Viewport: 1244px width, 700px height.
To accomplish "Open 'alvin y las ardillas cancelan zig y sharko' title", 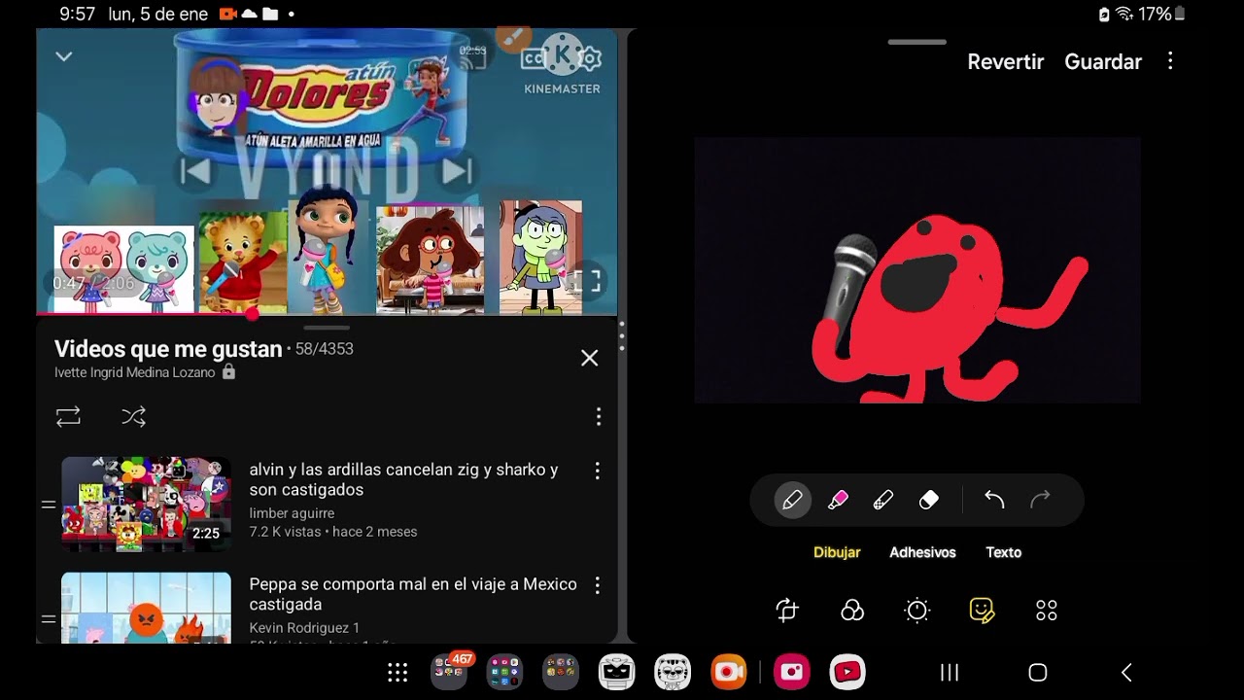I will click(403, 479).
